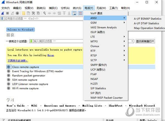Jump to last packet icon
Viewport: 165px width, 121px height.
pyautogui.click(x=69, y=13)
